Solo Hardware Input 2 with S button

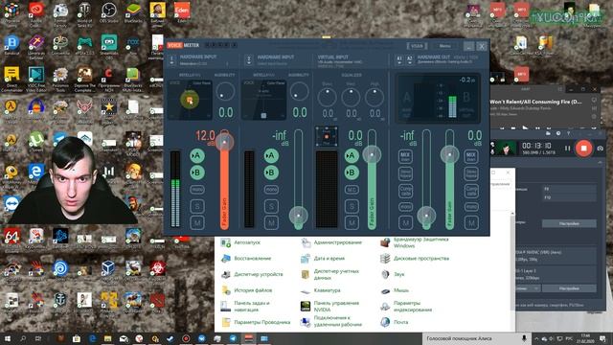point(271,206)
